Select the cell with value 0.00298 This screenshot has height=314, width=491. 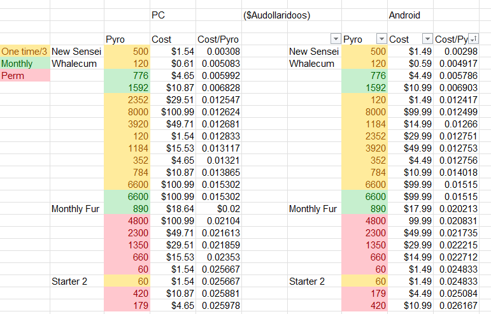coord(456,52)
